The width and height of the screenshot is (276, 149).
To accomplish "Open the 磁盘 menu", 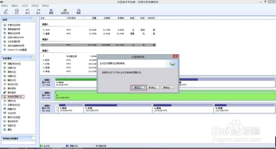I will coord(15,6).
